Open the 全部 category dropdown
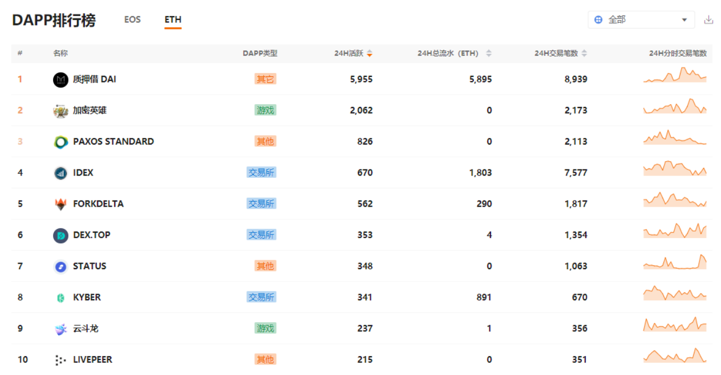721x375 pixels. tap(641, 19)
